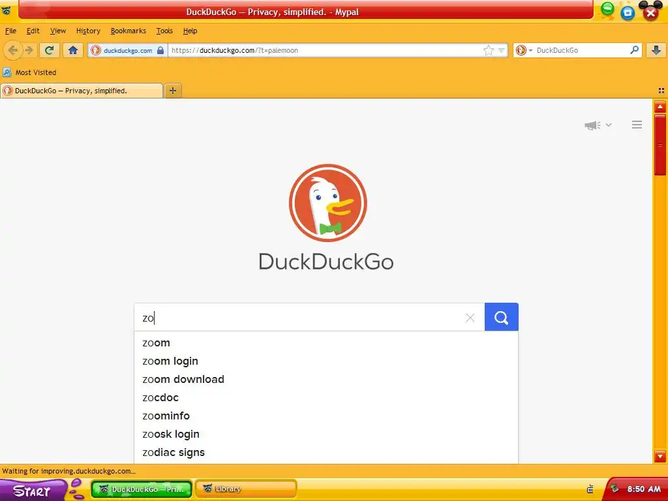Screen dimensions: 668x501
Task: Open the File menu
Action: coord(10,31)
